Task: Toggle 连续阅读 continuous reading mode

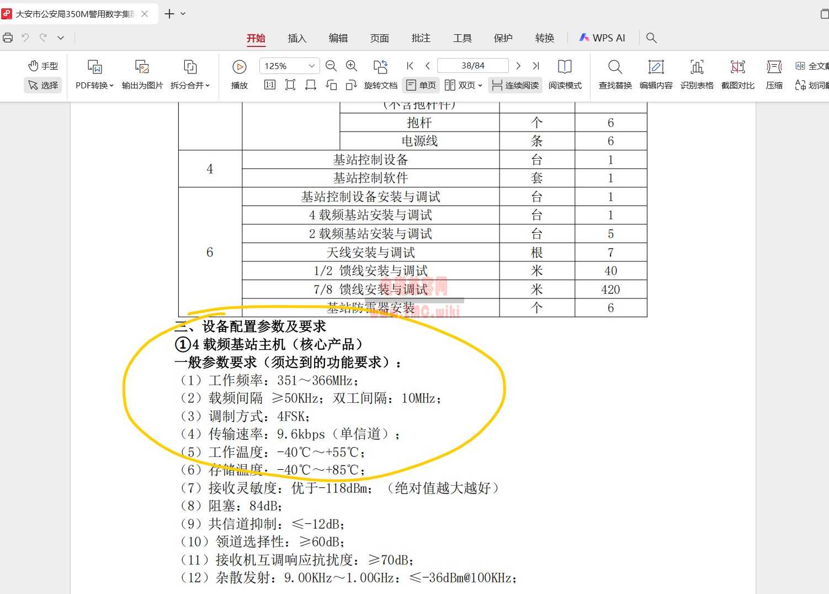Action: tap(515, 85)
